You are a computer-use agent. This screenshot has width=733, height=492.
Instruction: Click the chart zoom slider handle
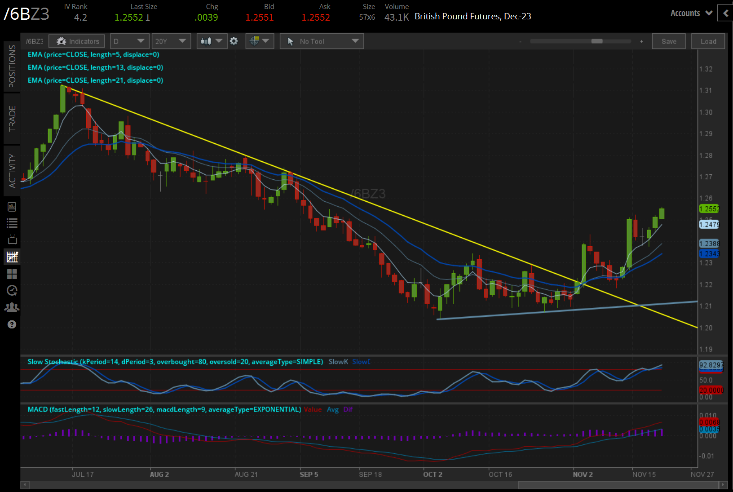click(597, 41)
